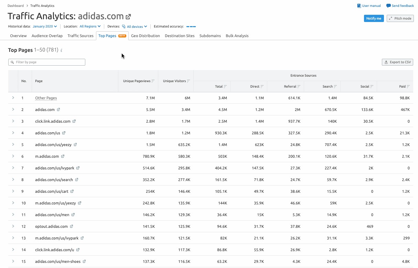The width and height of the screenshot is (418, 268).
Task: Click adidas.com/us/search page name
Action: [54, 180]
